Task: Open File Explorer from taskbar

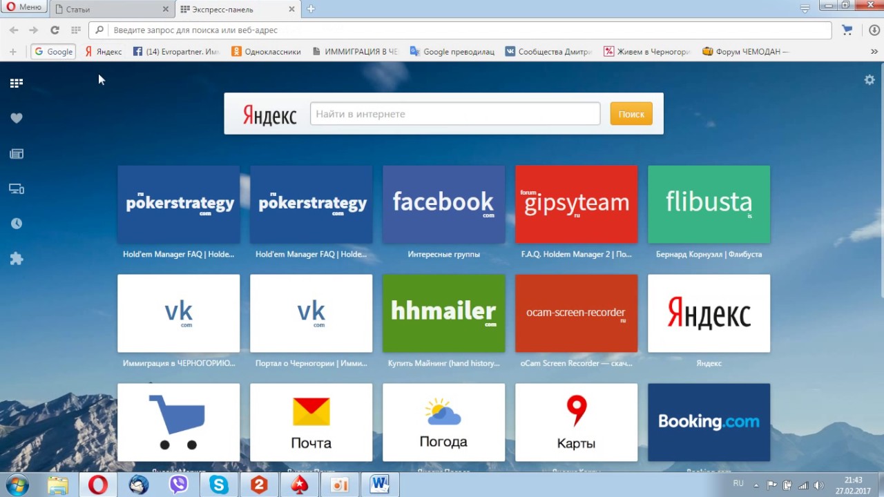Action: click(x=58, y=485)
